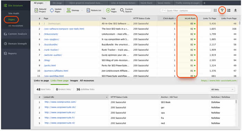Switch to grid view icon

pos(229,10)
